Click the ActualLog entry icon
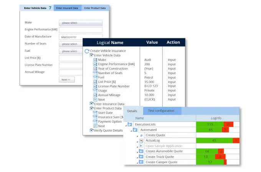This screenshot has height=172, width=261. (141, 141)
